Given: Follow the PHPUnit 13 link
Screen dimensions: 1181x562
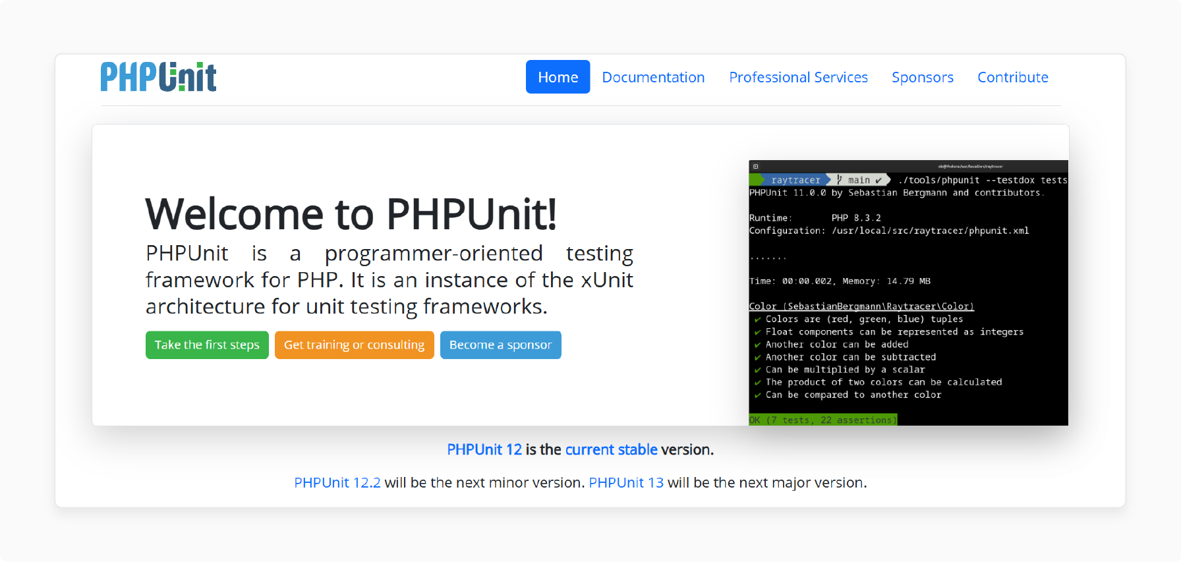Looking at the screenshot, I should click(x=625, y=482).
